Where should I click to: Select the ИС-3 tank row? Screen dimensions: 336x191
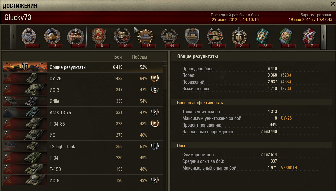point(83,90)
